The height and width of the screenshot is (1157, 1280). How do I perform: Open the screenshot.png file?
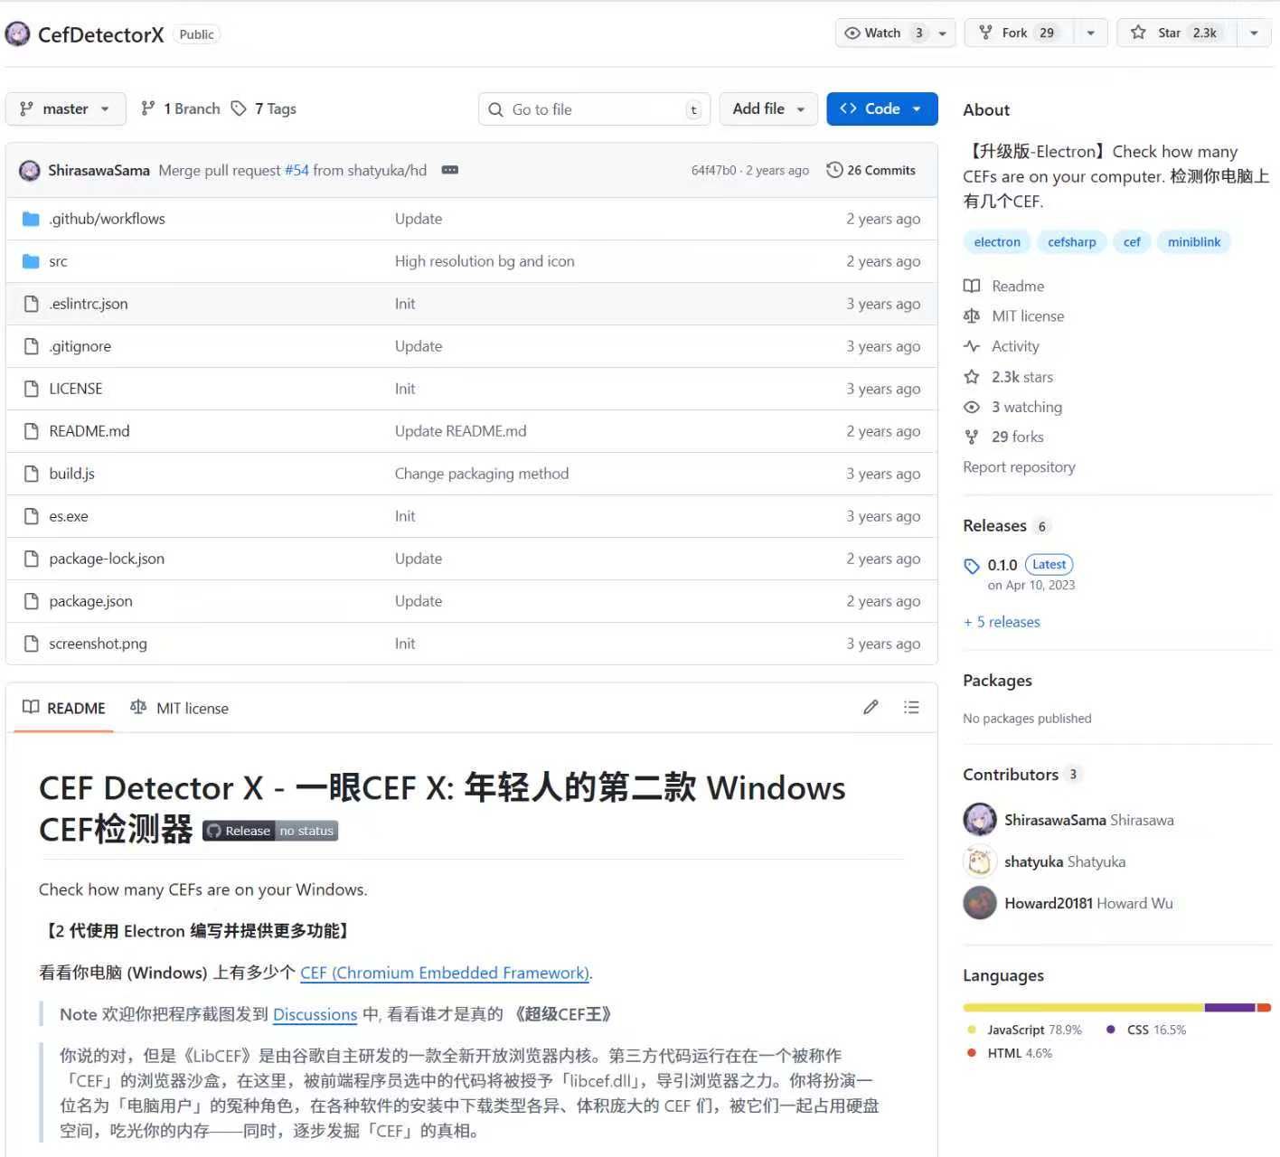(98, 644)
